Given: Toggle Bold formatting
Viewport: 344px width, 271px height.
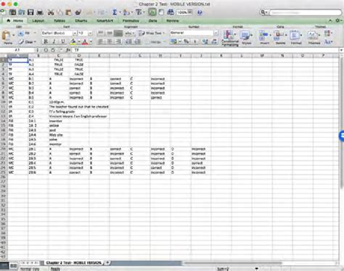Looking at the screenshot, I should pos(45,41).
